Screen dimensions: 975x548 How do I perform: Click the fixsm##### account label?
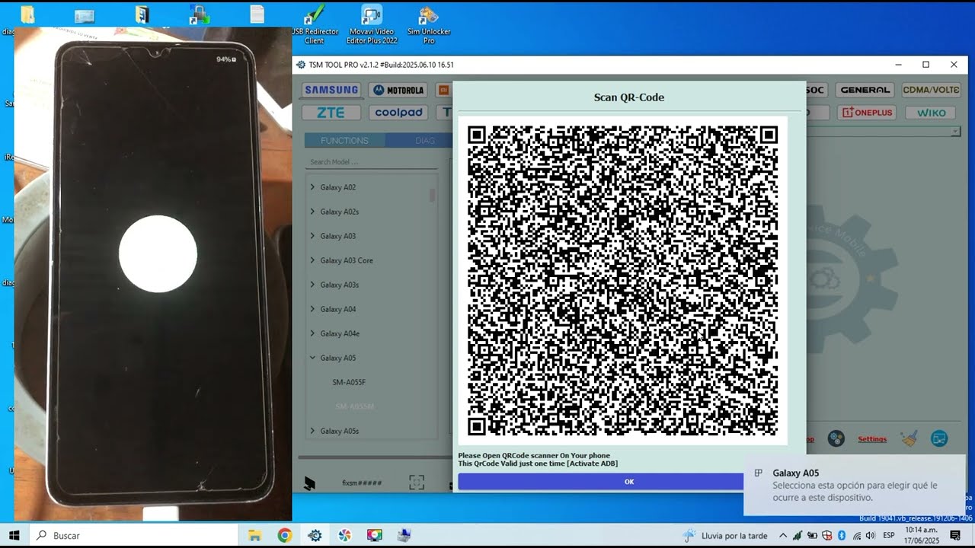(x=362, y=483)
